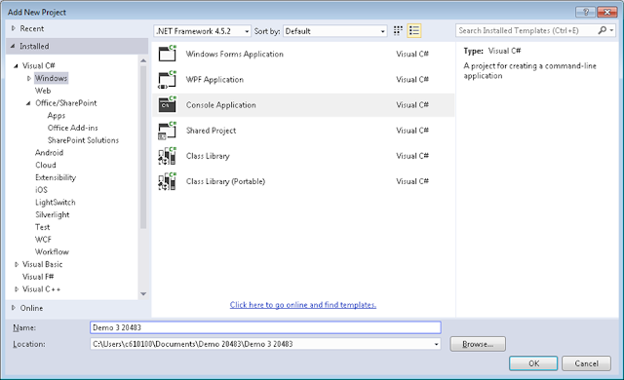Viewport: 624px width, 380px height.
Task: Expand the Visual Basic node arrow
Action: (x=17, y=264)
